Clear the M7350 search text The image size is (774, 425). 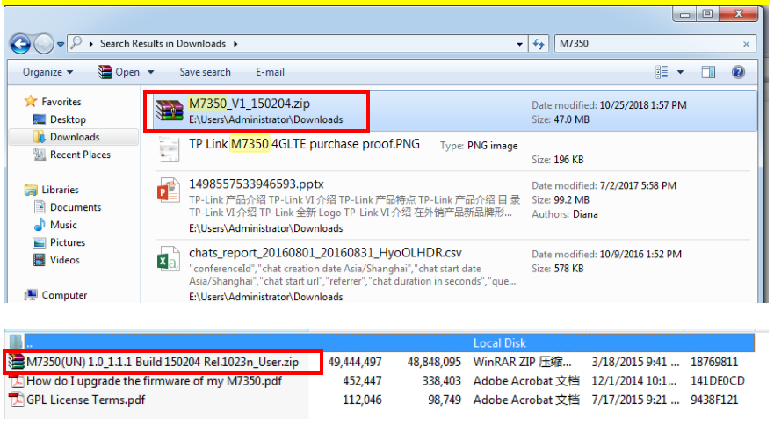tap(747, 44)
